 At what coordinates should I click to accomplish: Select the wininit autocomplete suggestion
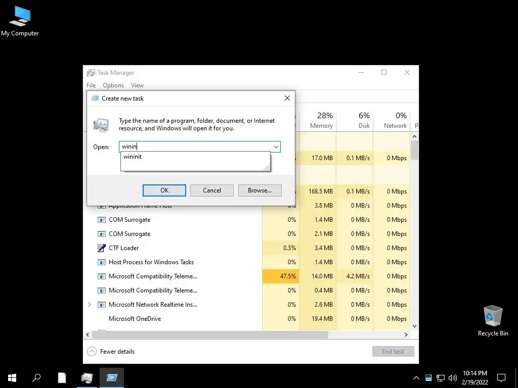[195, 157]
